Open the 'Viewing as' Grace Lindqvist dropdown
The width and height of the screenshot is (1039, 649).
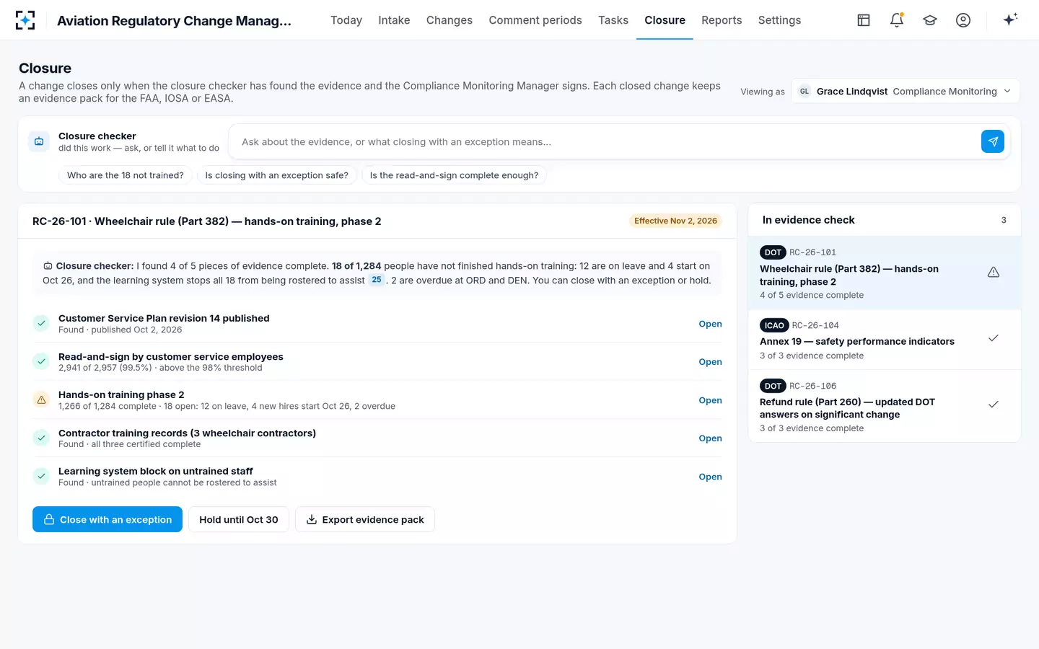click(906, 91)
